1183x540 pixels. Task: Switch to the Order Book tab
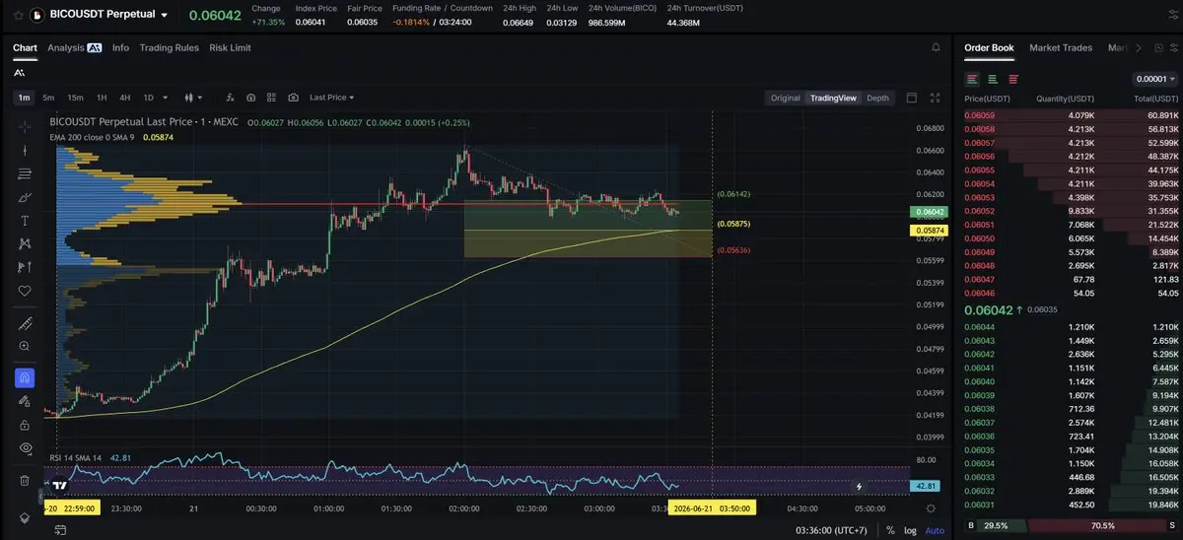[x=989, y=47]
